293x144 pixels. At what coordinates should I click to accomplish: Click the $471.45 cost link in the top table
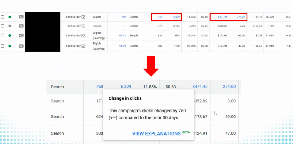222,17
